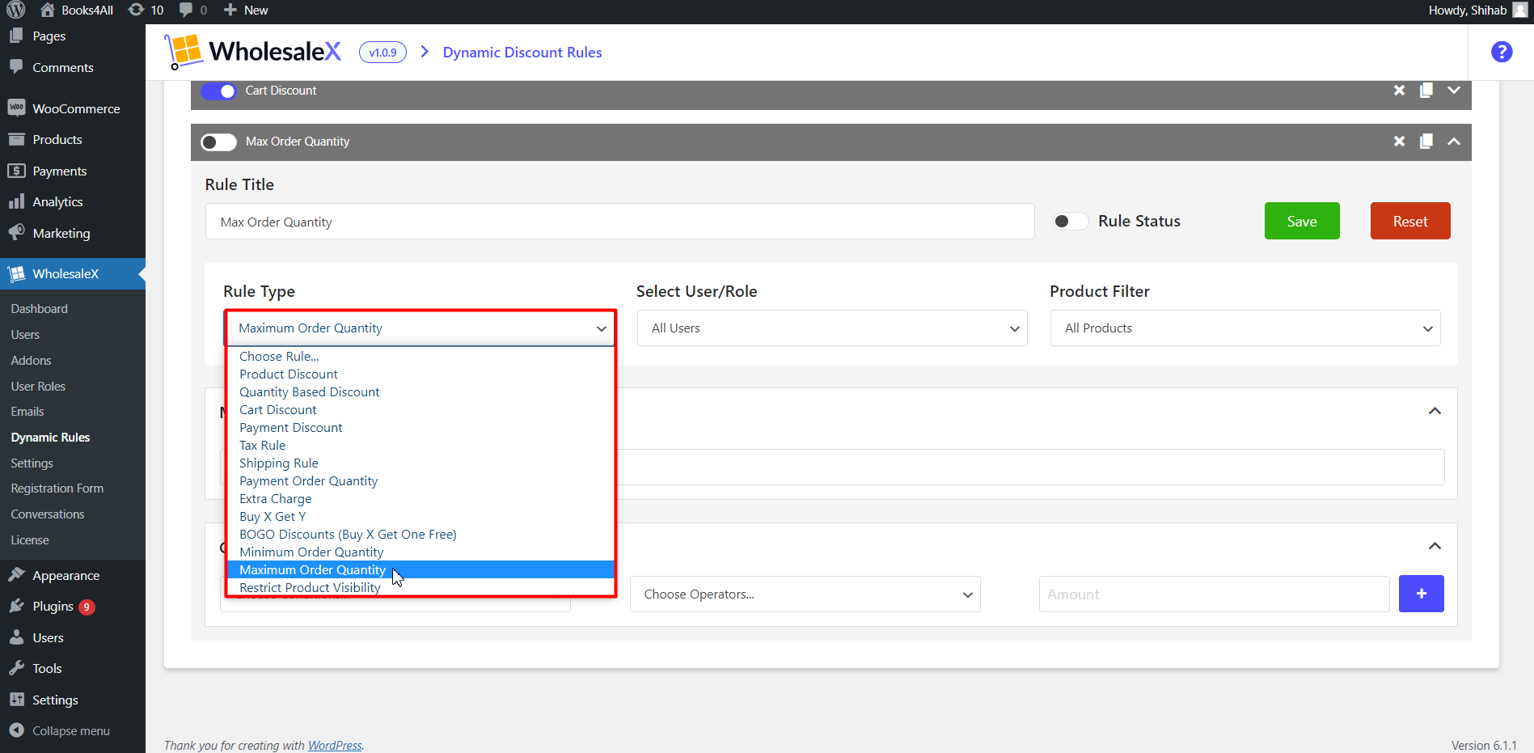
Task: Click the green Save button
Action: coord(1302,221)
